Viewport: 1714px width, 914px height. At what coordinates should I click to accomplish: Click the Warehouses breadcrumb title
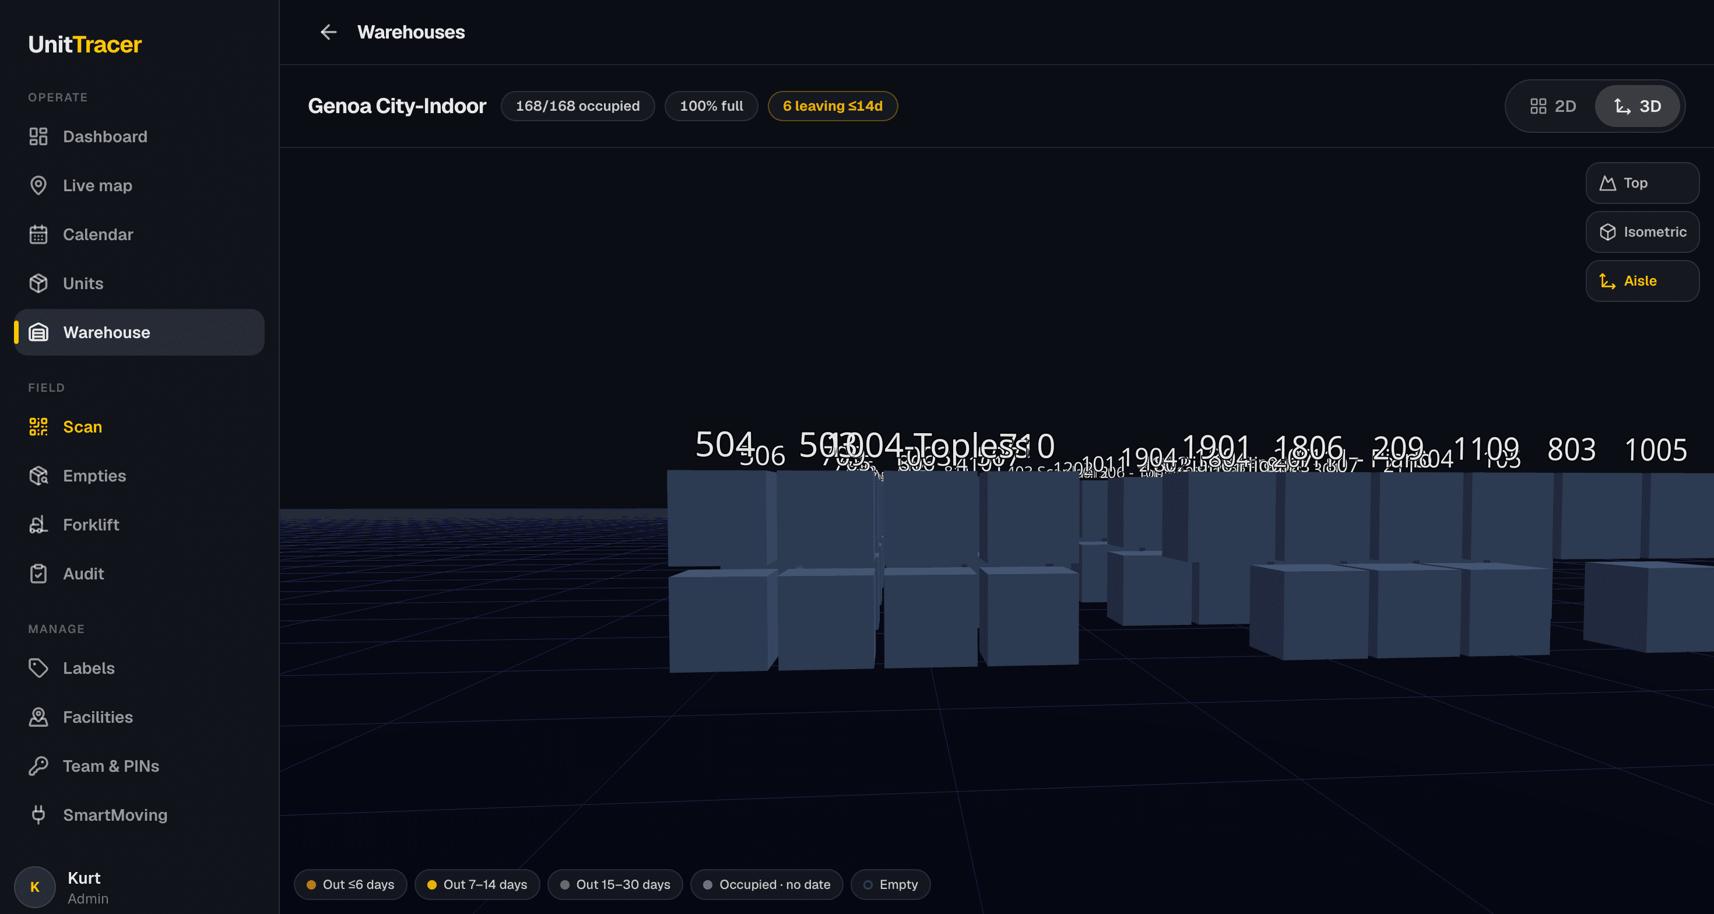pyautogui.click(x=410, y=32)
